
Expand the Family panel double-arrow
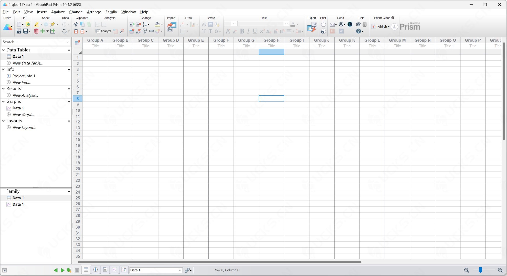(69, 192)
